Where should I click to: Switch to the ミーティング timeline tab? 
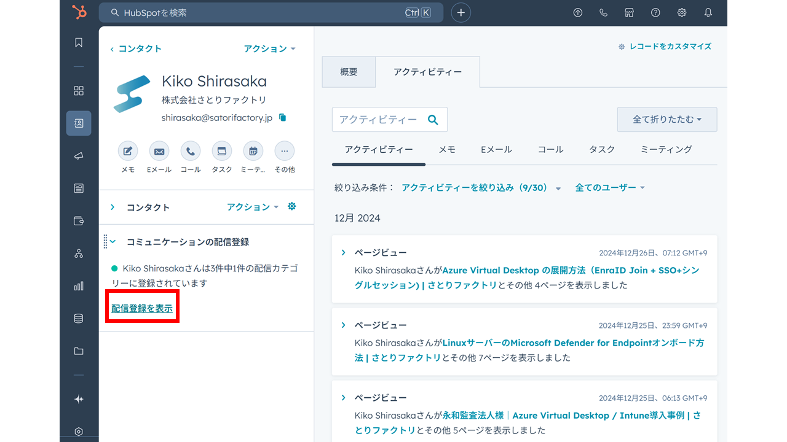(x=666, y=149)
